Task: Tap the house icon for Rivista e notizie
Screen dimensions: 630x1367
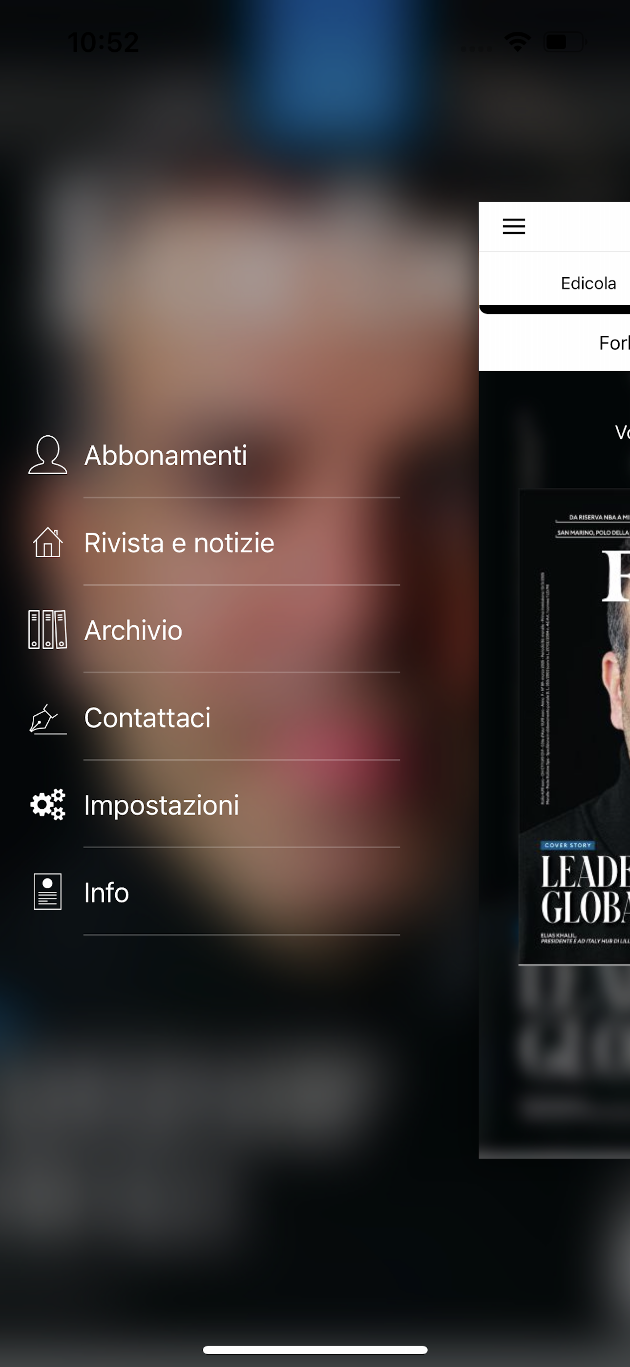Action: (48, 542)
